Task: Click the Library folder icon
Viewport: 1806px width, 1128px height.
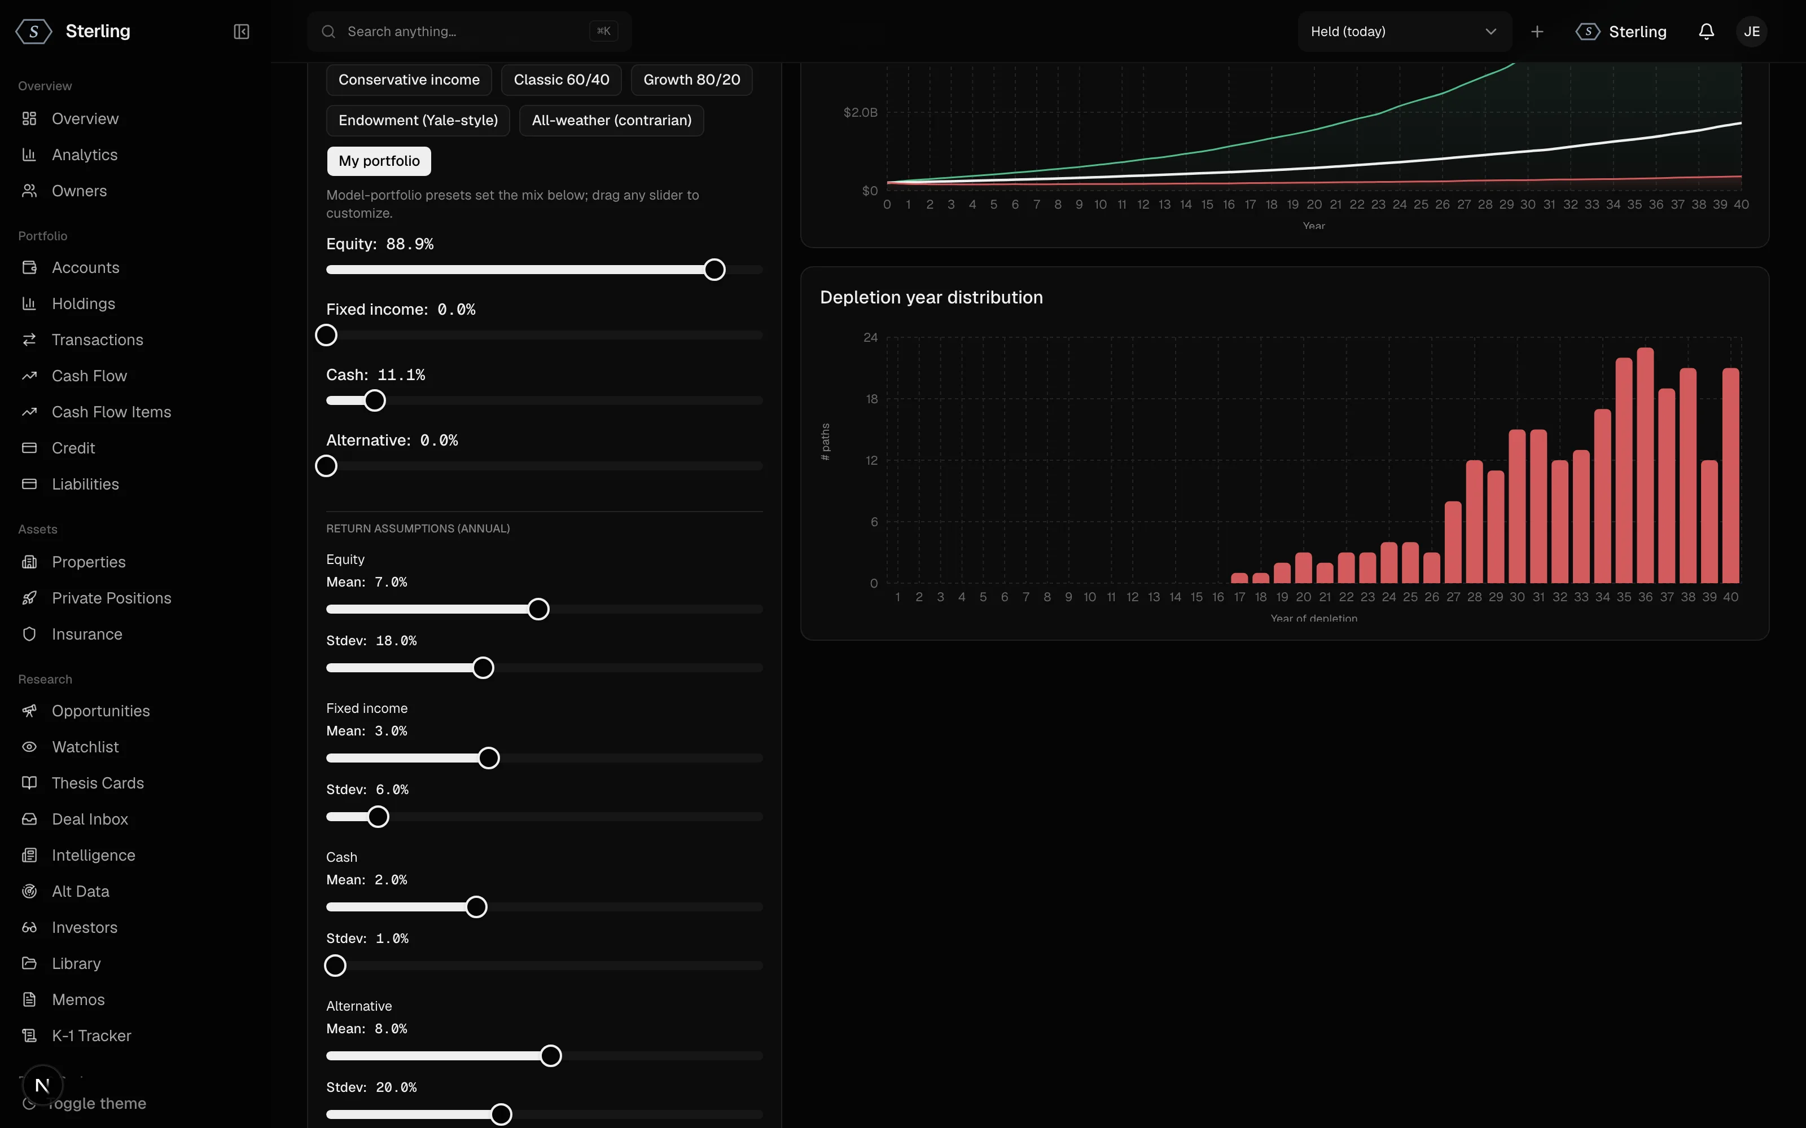Action: 29,963
